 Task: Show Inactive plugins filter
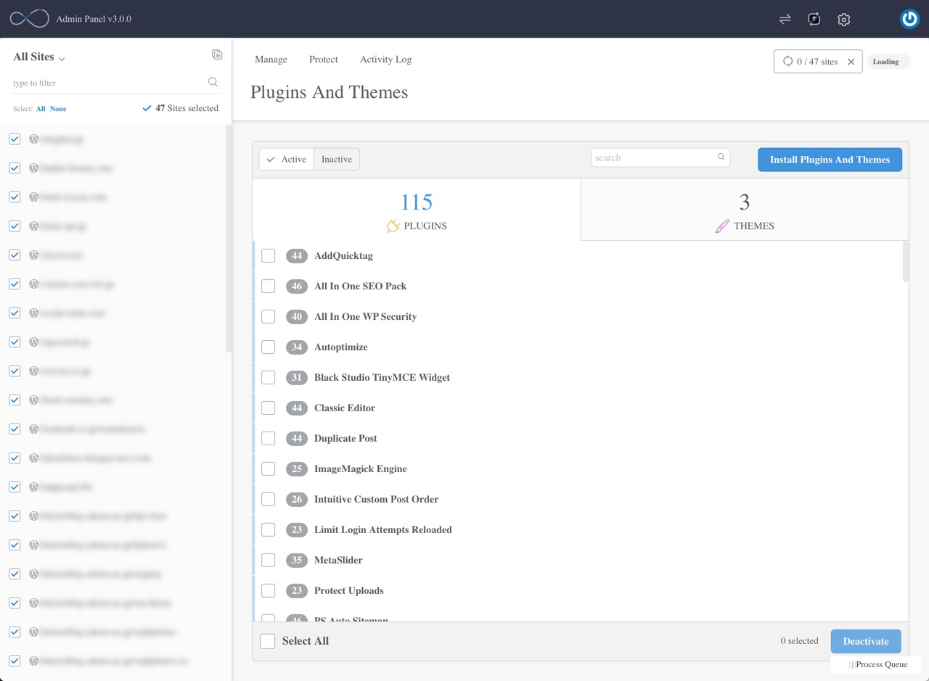point(337,159)
